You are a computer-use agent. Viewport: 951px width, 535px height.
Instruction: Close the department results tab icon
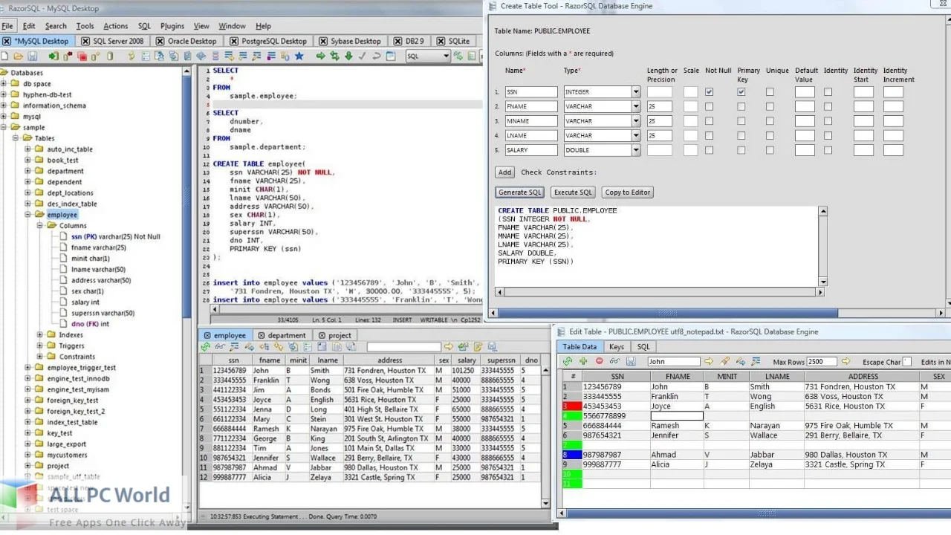pos(261,335)
